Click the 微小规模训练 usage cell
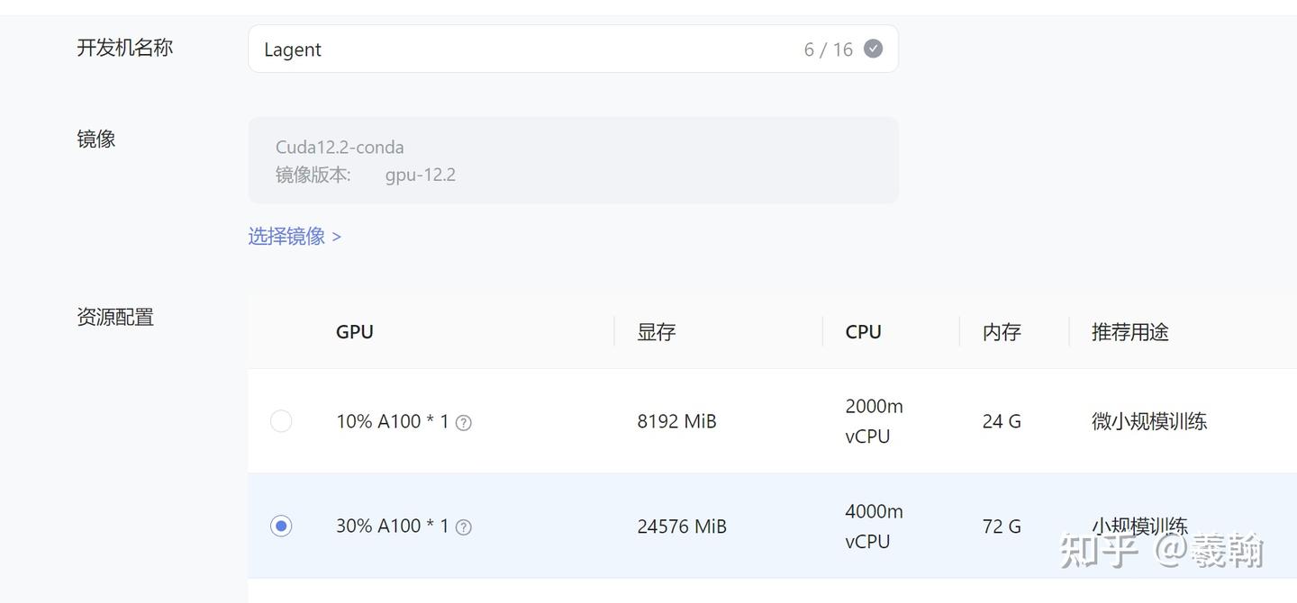The image size is (1297, 603). click(x=1149, y=421)
